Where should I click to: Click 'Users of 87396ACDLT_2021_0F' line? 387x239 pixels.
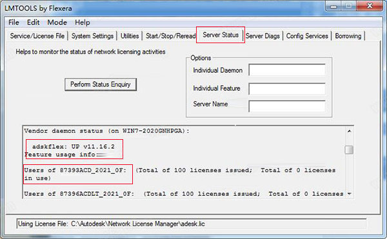point(79,194)
